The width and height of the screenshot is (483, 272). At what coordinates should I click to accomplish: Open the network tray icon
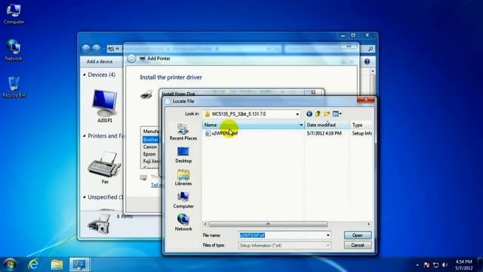(x=435, y=265)
